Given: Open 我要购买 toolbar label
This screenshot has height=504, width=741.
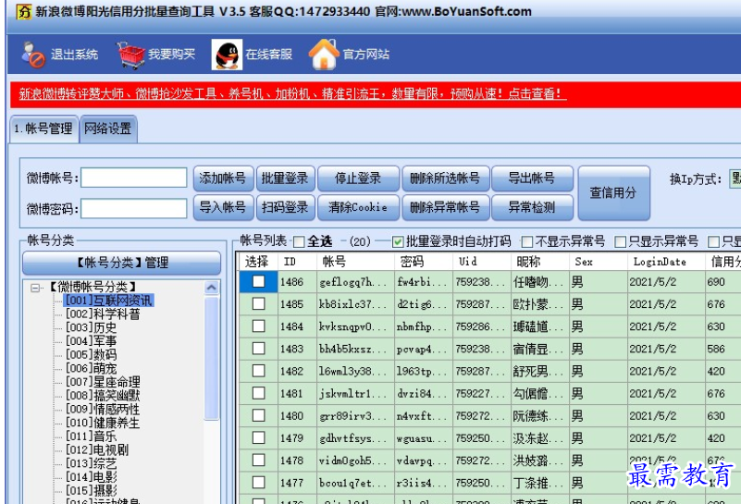Looking at the screenshot, I should (x=171, y=55).
